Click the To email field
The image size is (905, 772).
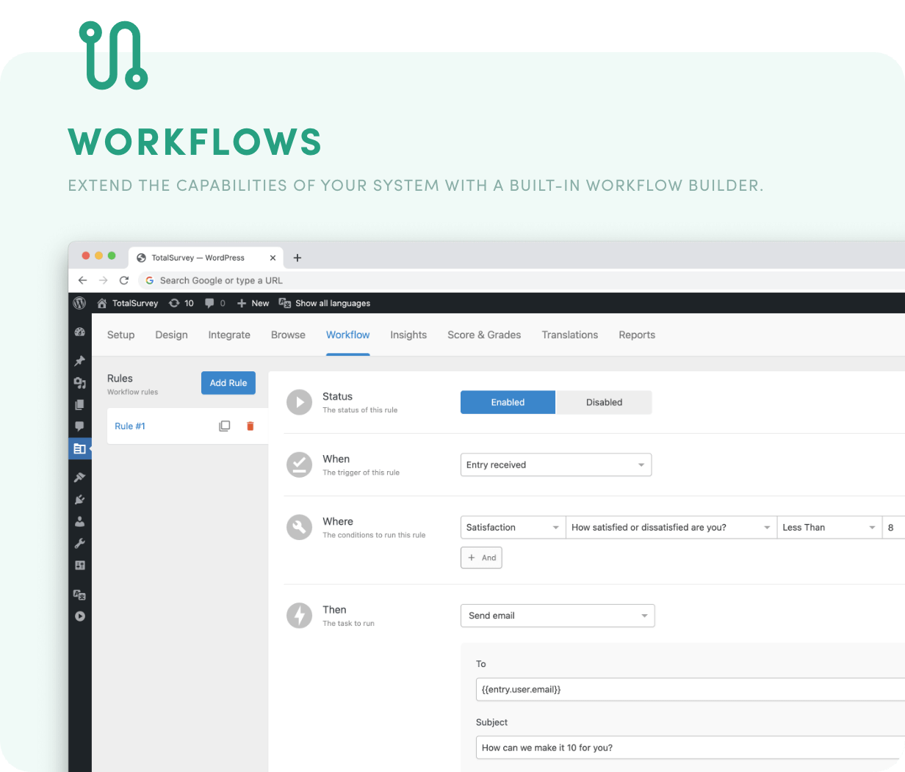coord(691,690)
